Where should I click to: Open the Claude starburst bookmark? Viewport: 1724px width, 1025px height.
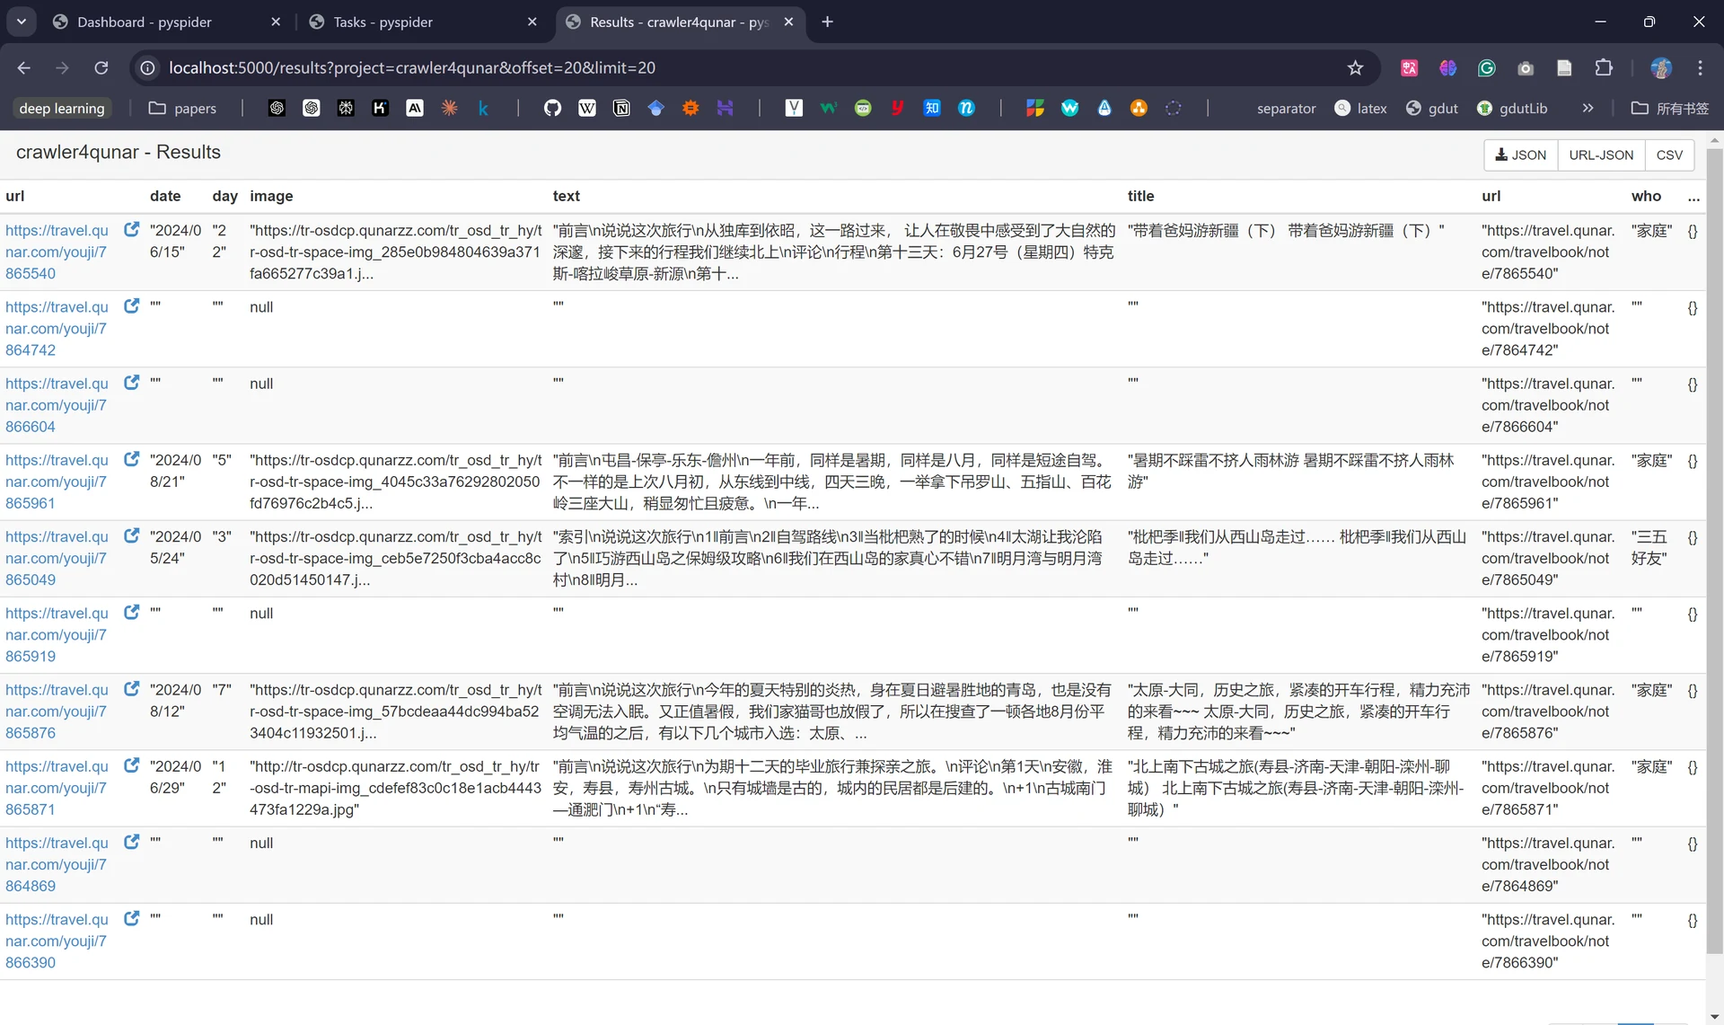click(x=449, y=108)
